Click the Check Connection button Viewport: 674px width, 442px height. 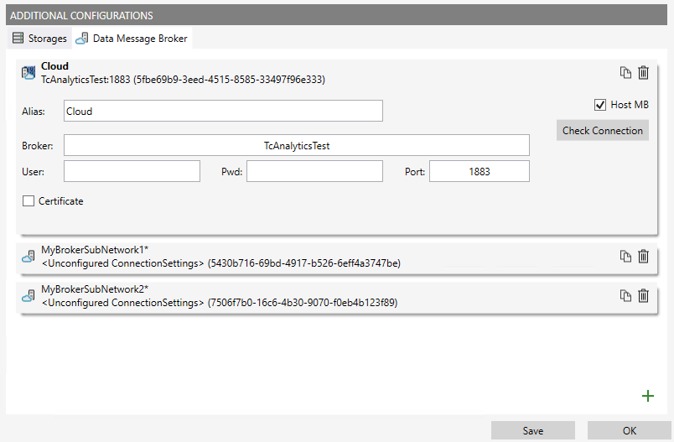coord(602,130)
